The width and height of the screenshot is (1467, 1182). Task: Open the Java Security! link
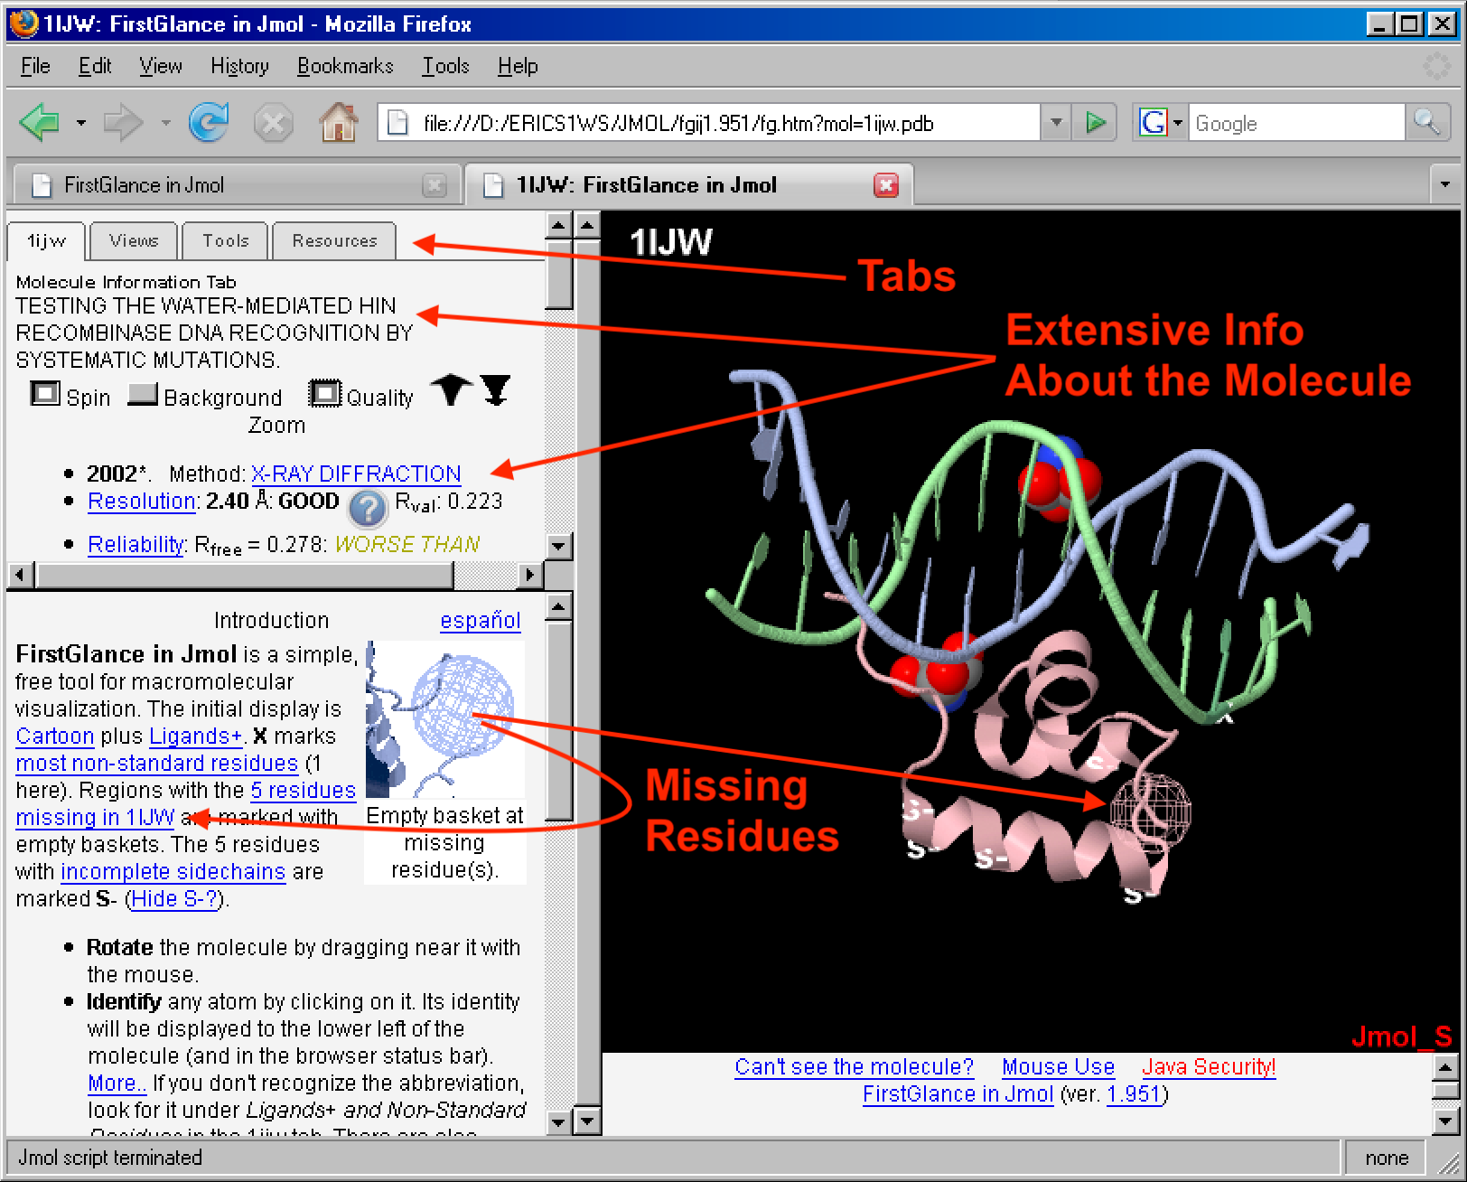1210,1067
